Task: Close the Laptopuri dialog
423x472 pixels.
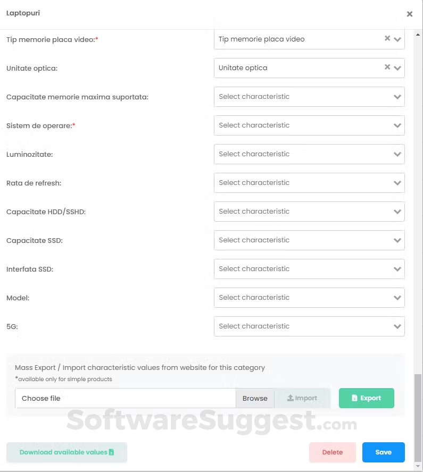Action: pyautogui.click(x=410, y=14)
